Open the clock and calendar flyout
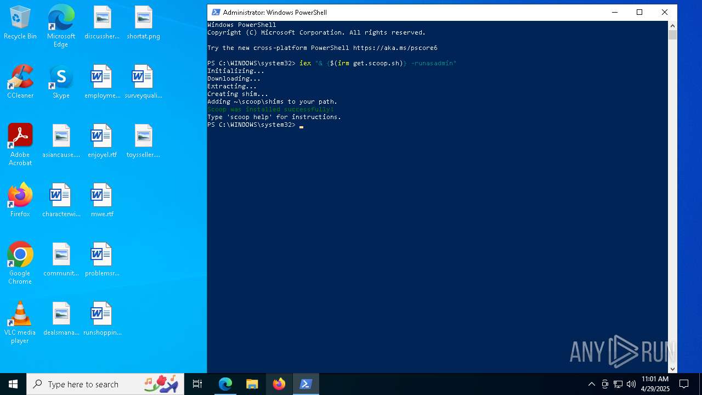The height and width of the screenshot is (395, 702). point(655,384)
